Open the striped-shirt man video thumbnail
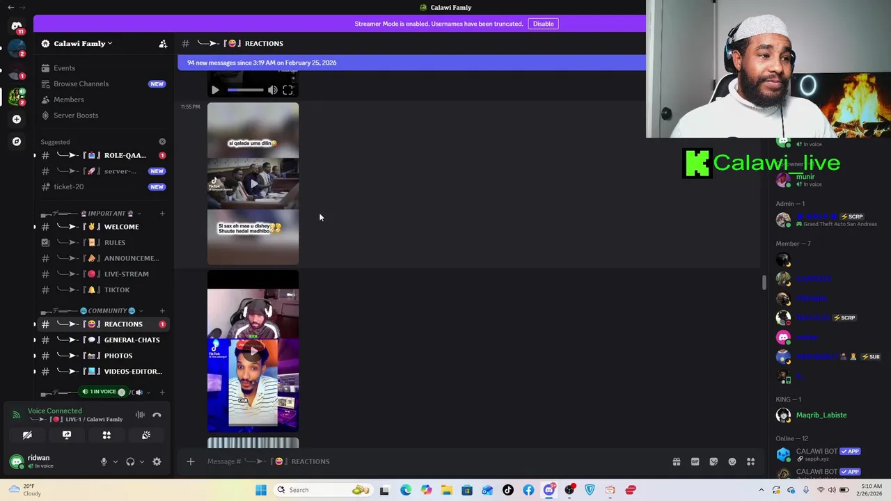891x501 pixels. click(253, 351)
